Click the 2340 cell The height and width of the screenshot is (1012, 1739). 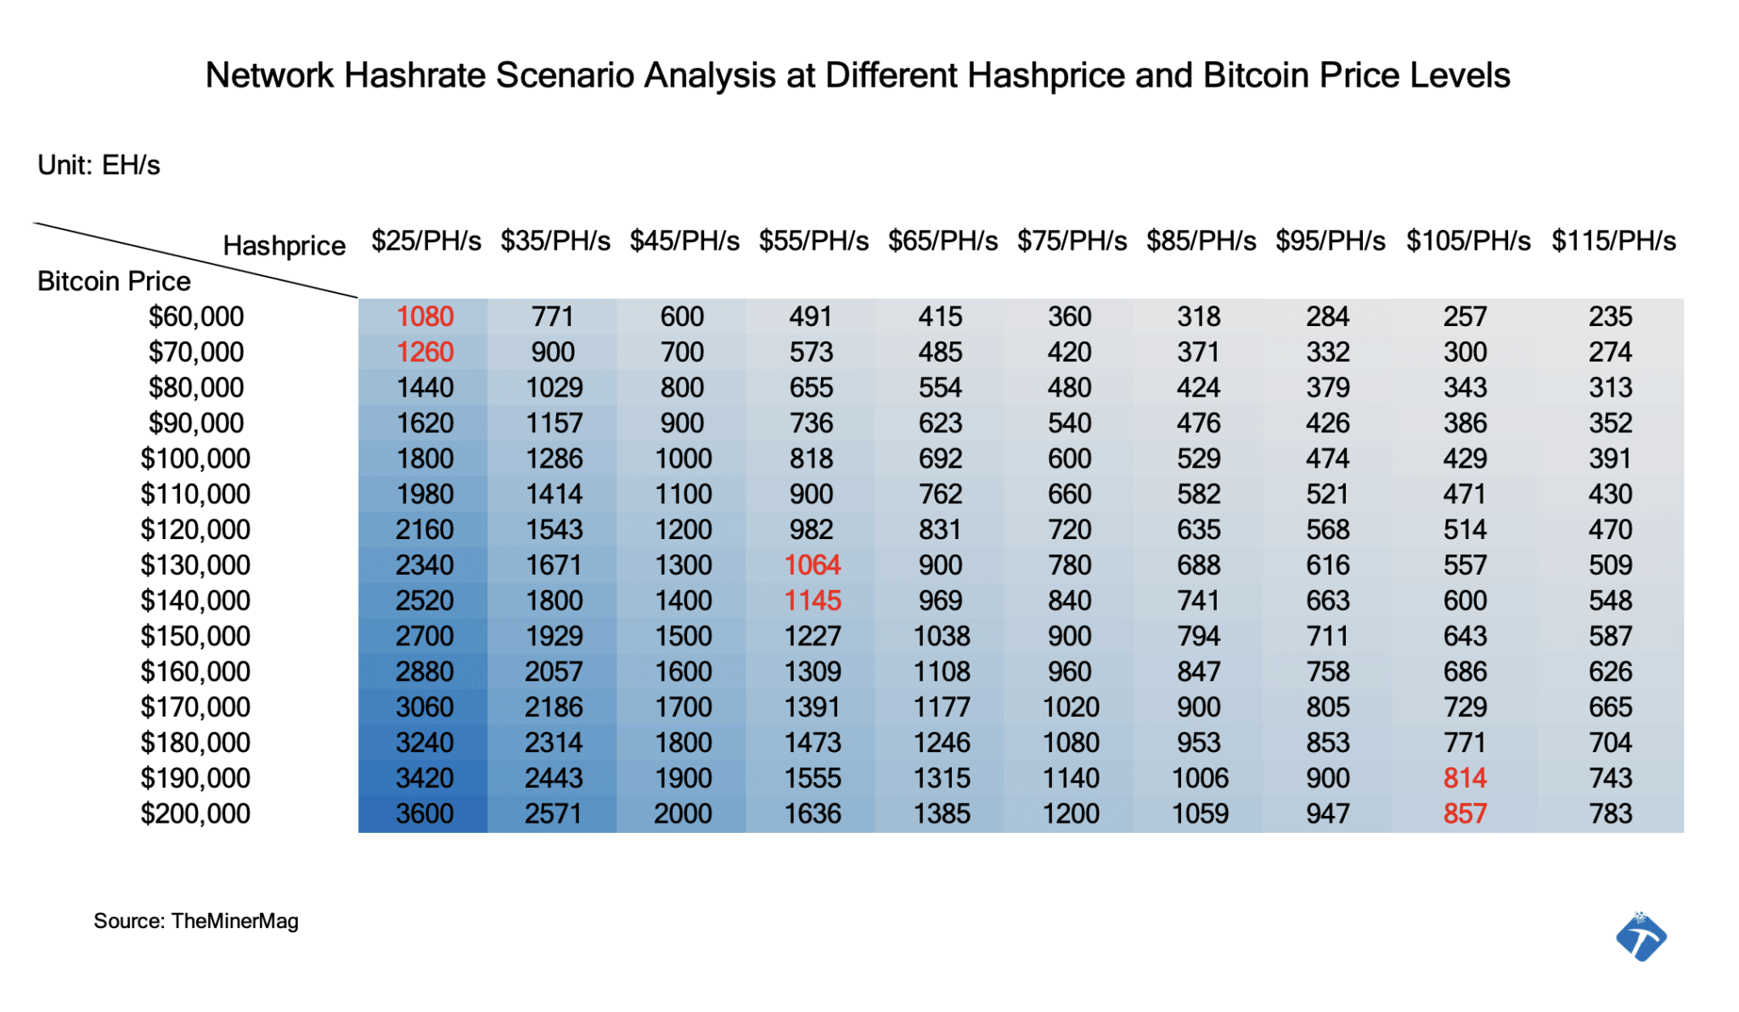point(425,565)
